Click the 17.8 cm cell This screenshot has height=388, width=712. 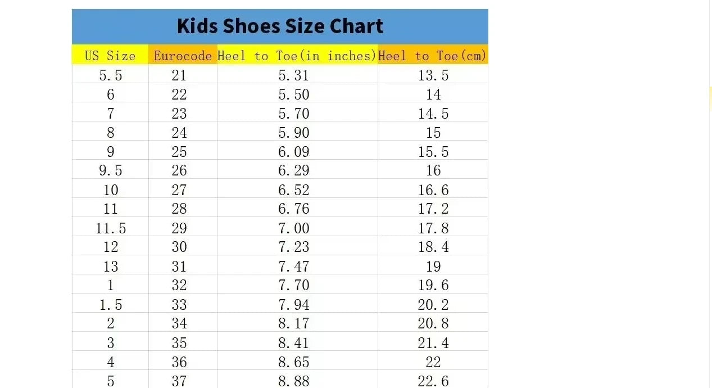pos(433,228)
